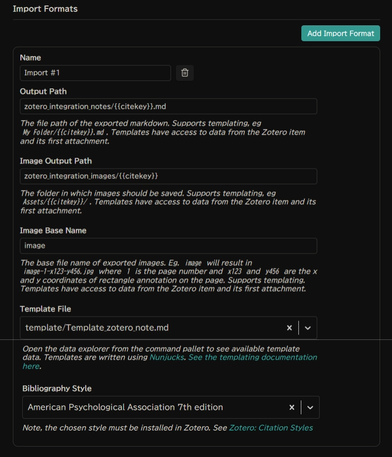Focus the Image Base Name field

click(x=168, y=246)
